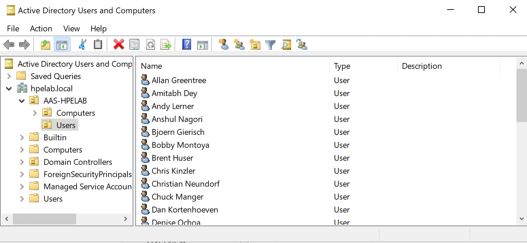This screenshot has width=527, height=243.
Task: Collapse the hpelab.local domain node
Action: 9,88
